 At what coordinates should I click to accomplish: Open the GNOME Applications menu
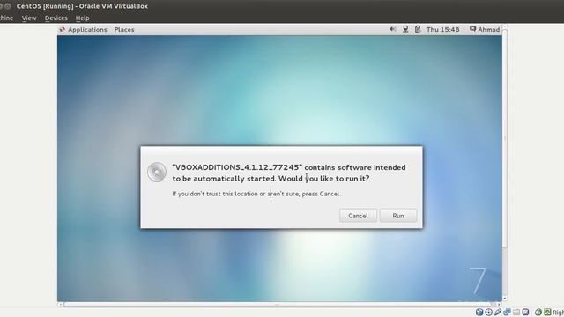point(87,29)
